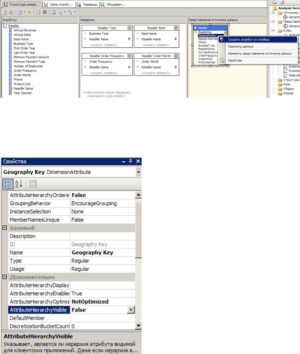Switch to Переводы tab

click(x=87, y=4)
